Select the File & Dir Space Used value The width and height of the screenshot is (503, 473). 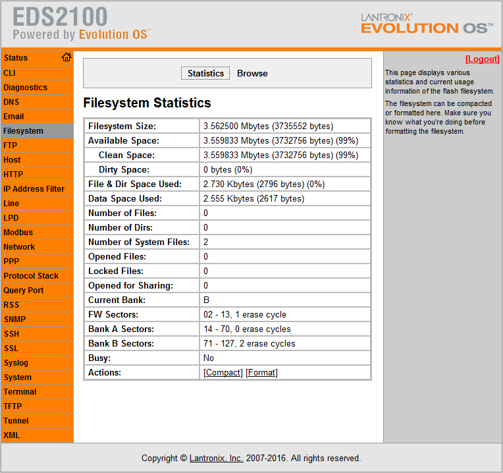tap(285, 184)
